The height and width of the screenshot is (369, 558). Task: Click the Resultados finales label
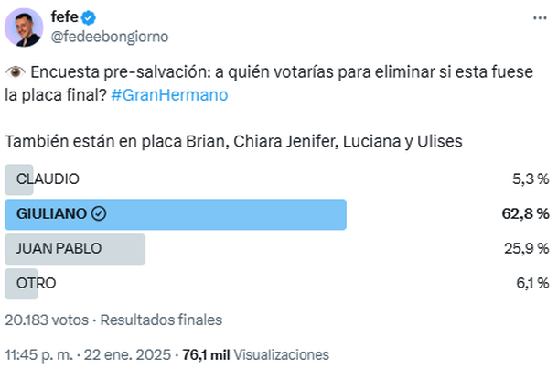coord(161,320)
